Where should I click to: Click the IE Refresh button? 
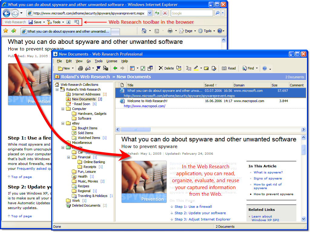tap(157, 13)
